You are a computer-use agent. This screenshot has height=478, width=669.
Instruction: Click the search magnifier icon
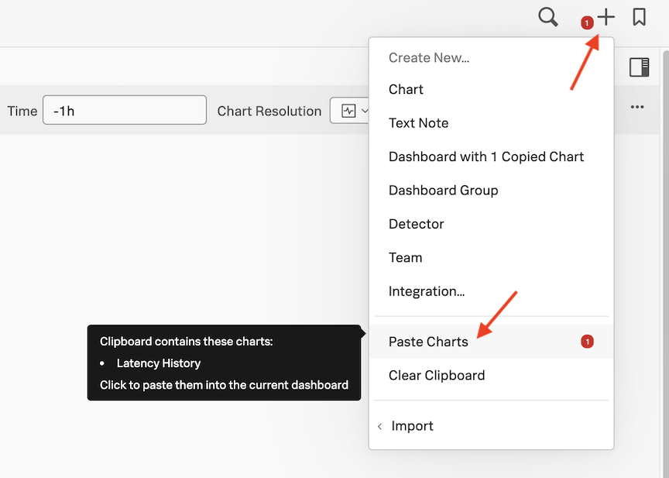coord(547,17)
